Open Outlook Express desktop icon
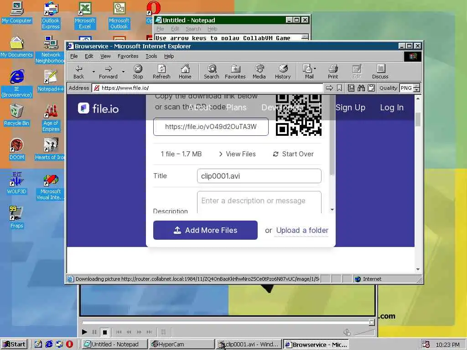 pos(51,15)
